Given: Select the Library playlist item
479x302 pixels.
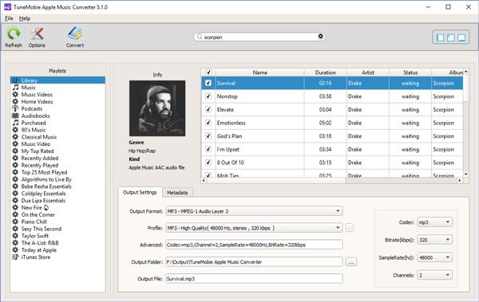Looking at the screenshot, I should click(58, 80).
